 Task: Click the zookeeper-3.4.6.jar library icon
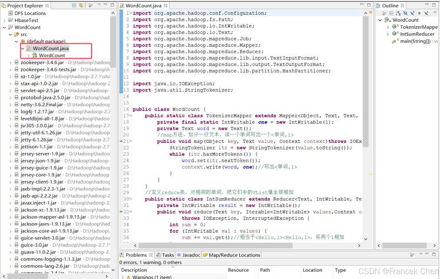[x=16, y=63]
